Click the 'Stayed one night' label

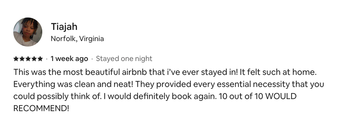pyautogui.click(x=124, y=59)
